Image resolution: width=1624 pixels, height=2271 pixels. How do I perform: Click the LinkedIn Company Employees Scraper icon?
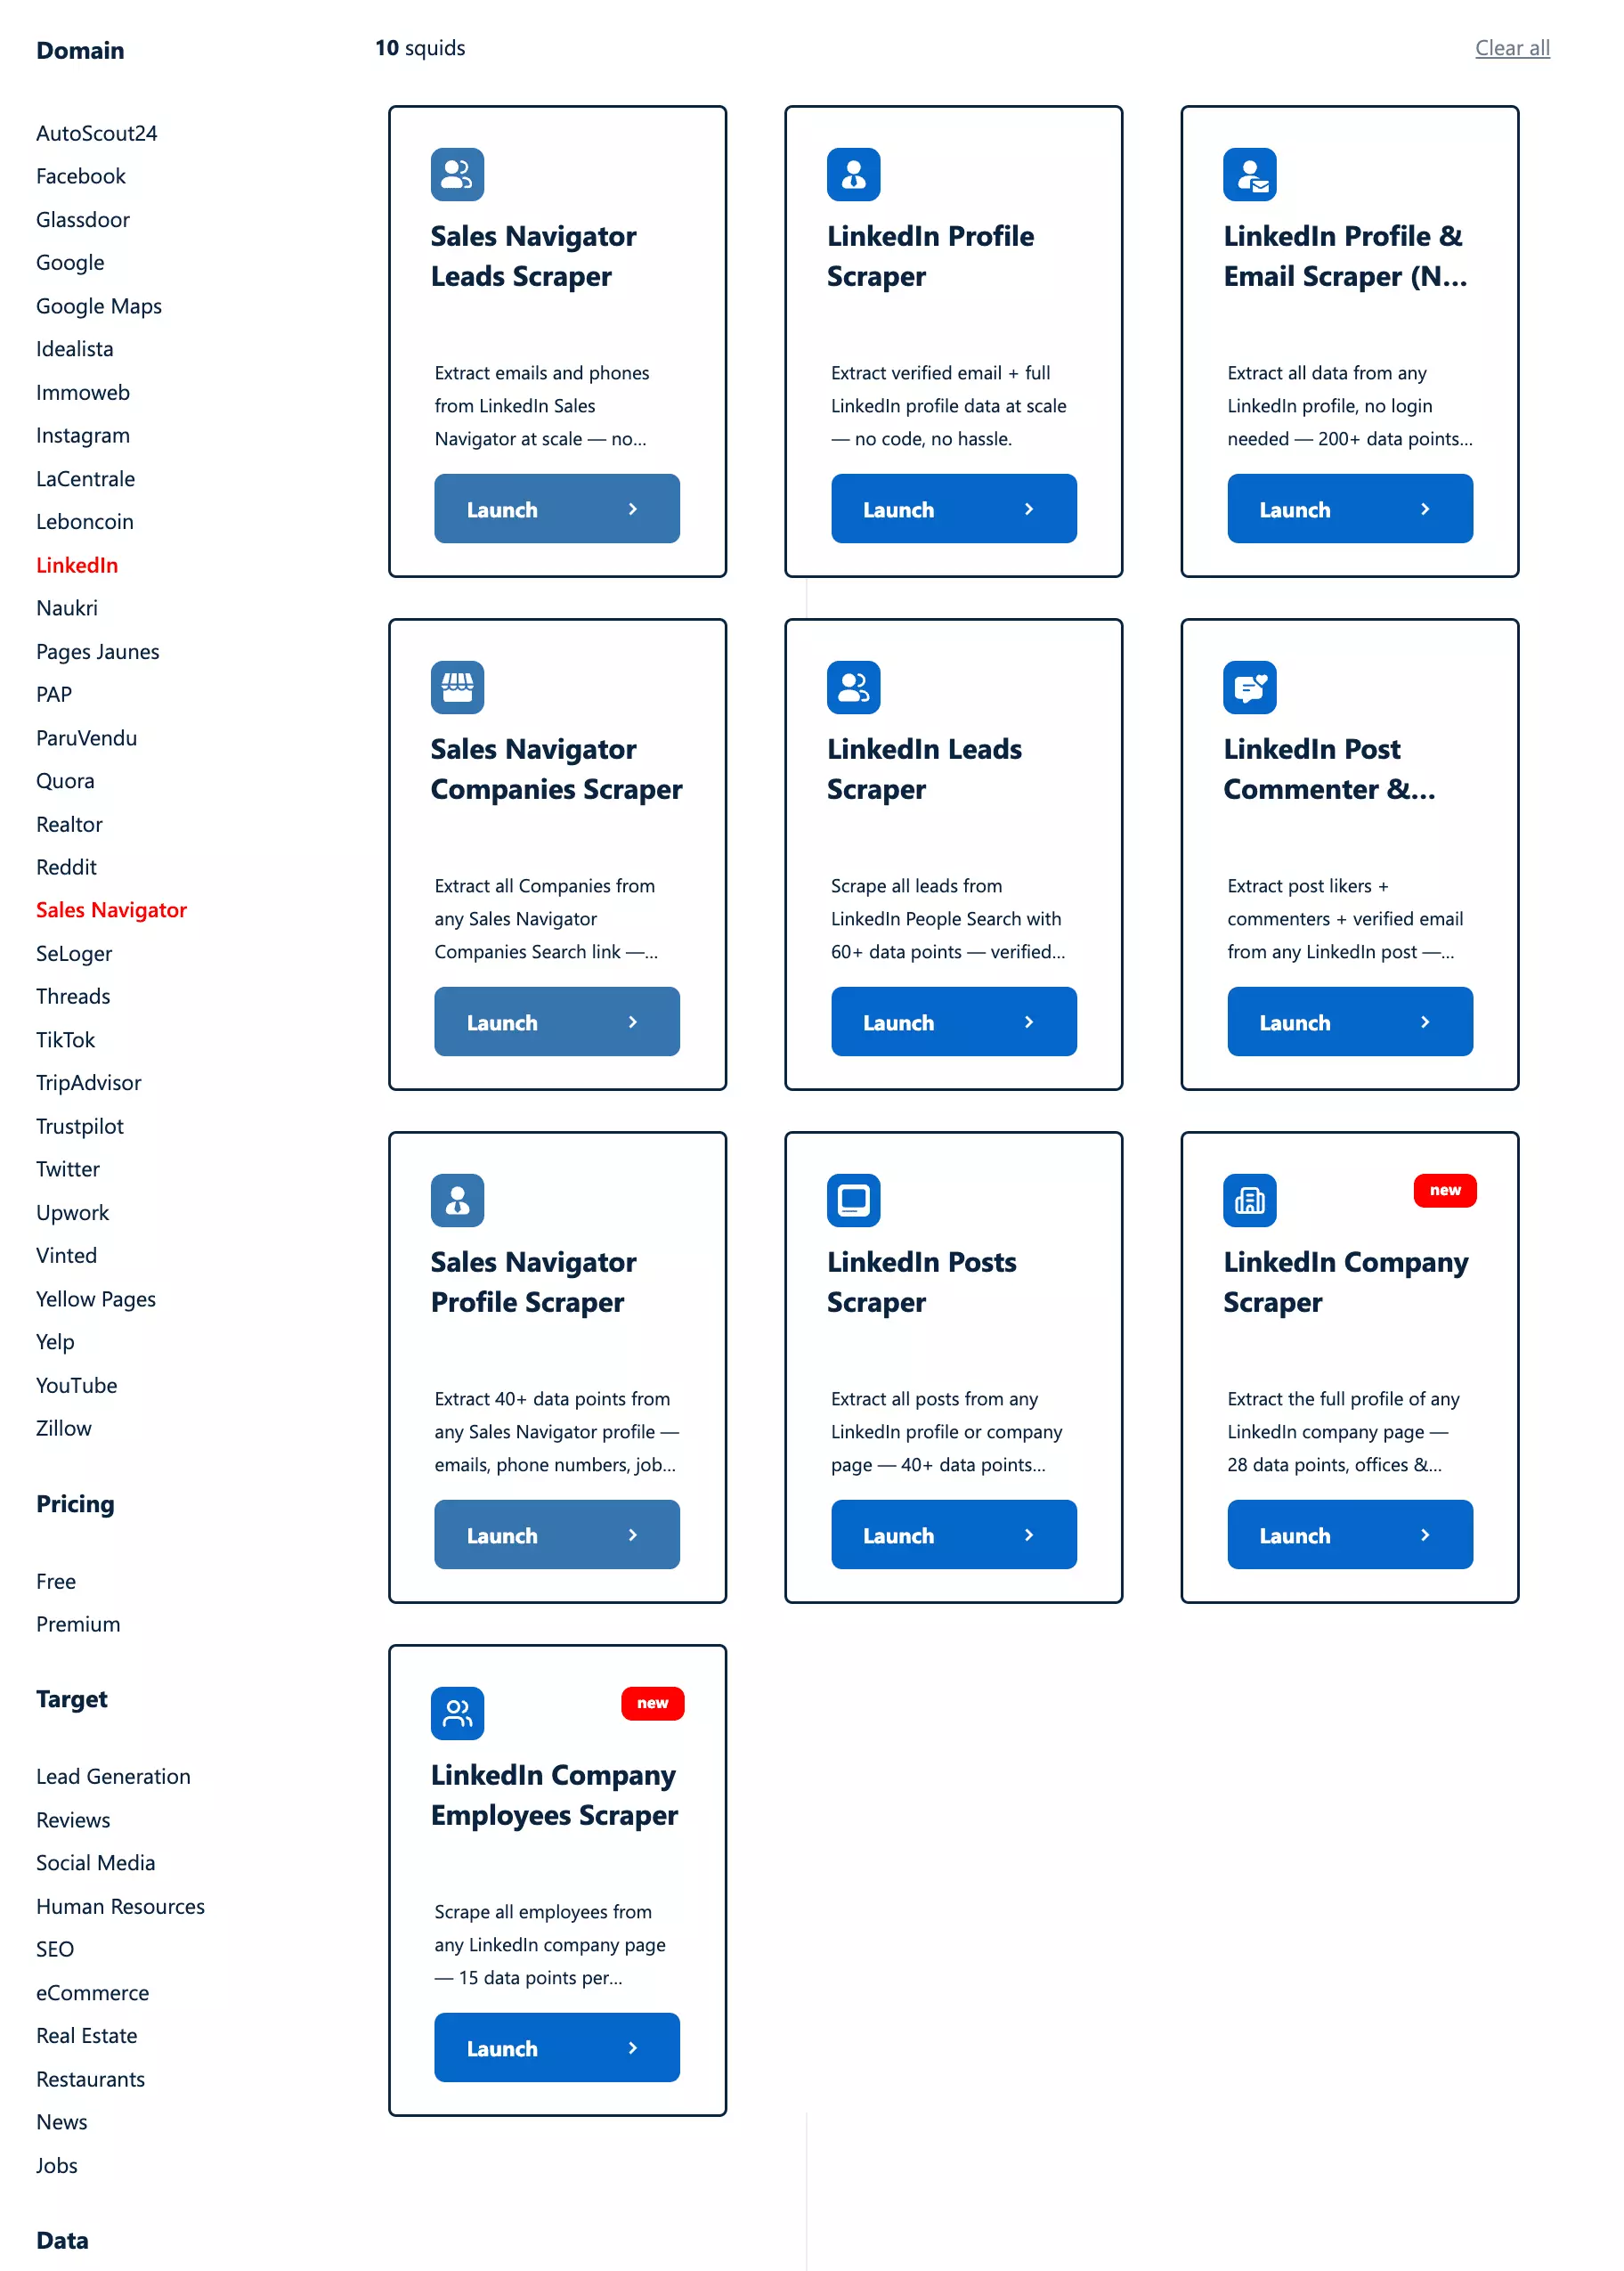(457, 1713)
